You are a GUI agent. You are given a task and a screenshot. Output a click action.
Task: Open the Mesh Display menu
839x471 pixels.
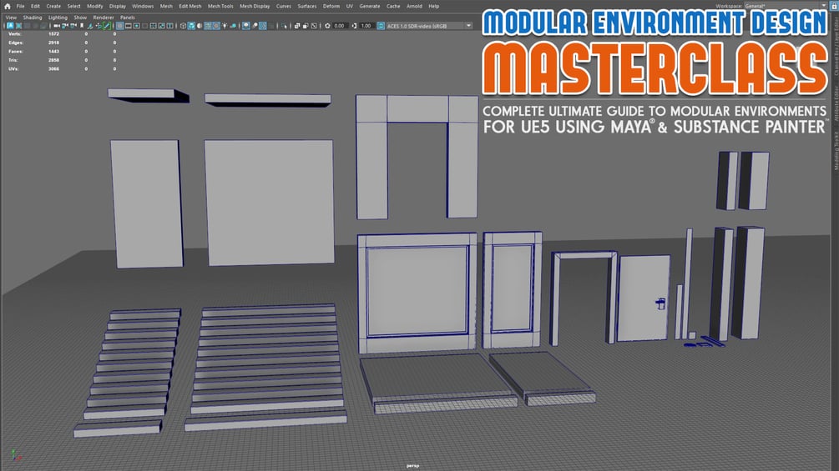[255, 7]
